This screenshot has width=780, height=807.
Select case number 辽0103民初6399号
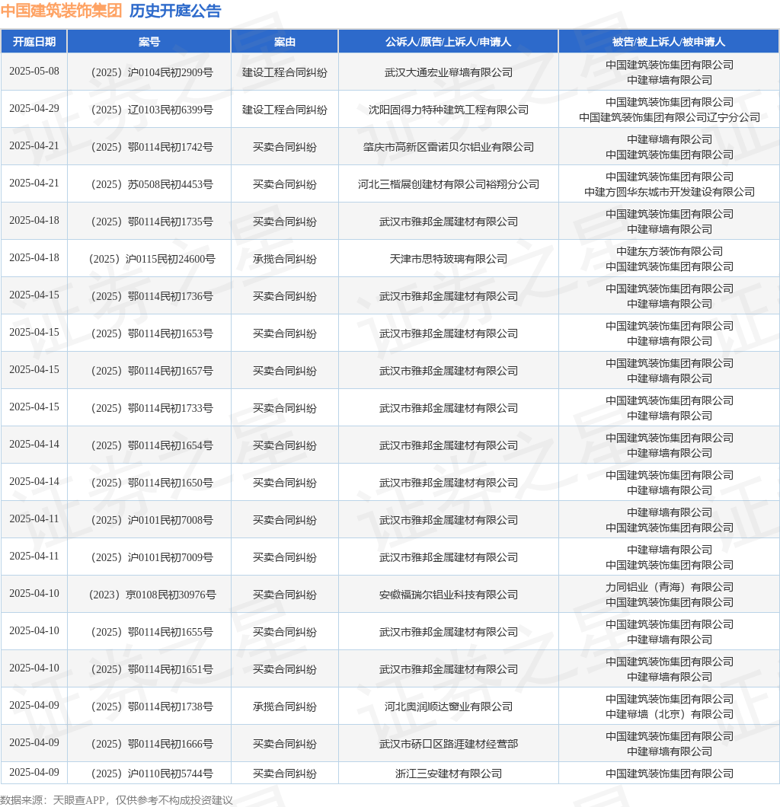point(171,110)
